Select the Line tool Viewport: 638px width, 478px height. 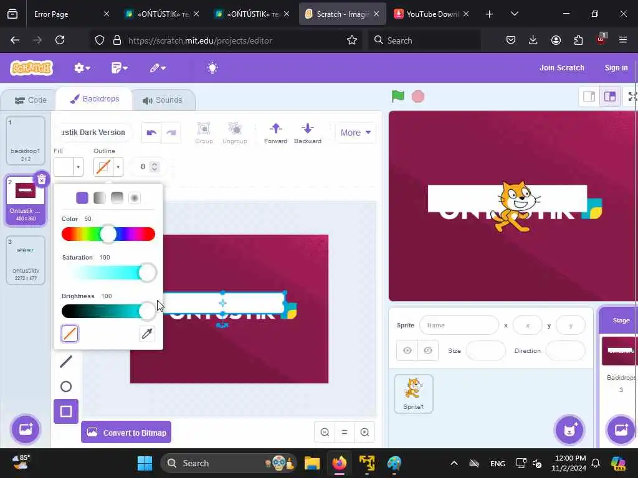66,361
